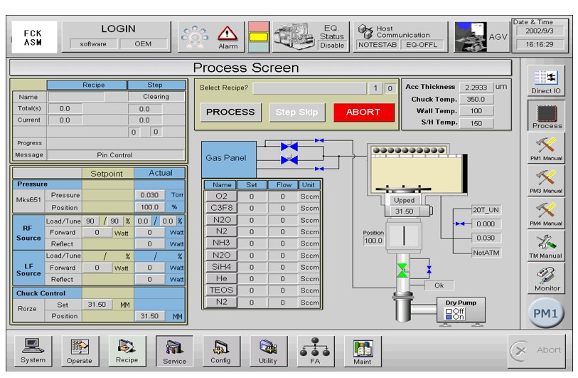
Task: Open the Select Recipe field
Action: [310, 88]
